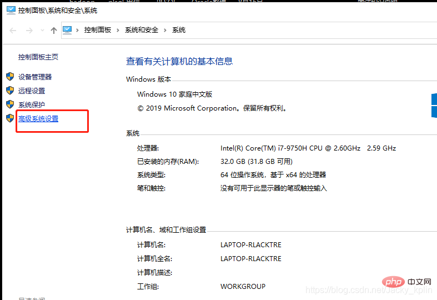Click the shield icon beside 设备管理器
The image size is (437, 300).
pos(9,77)
